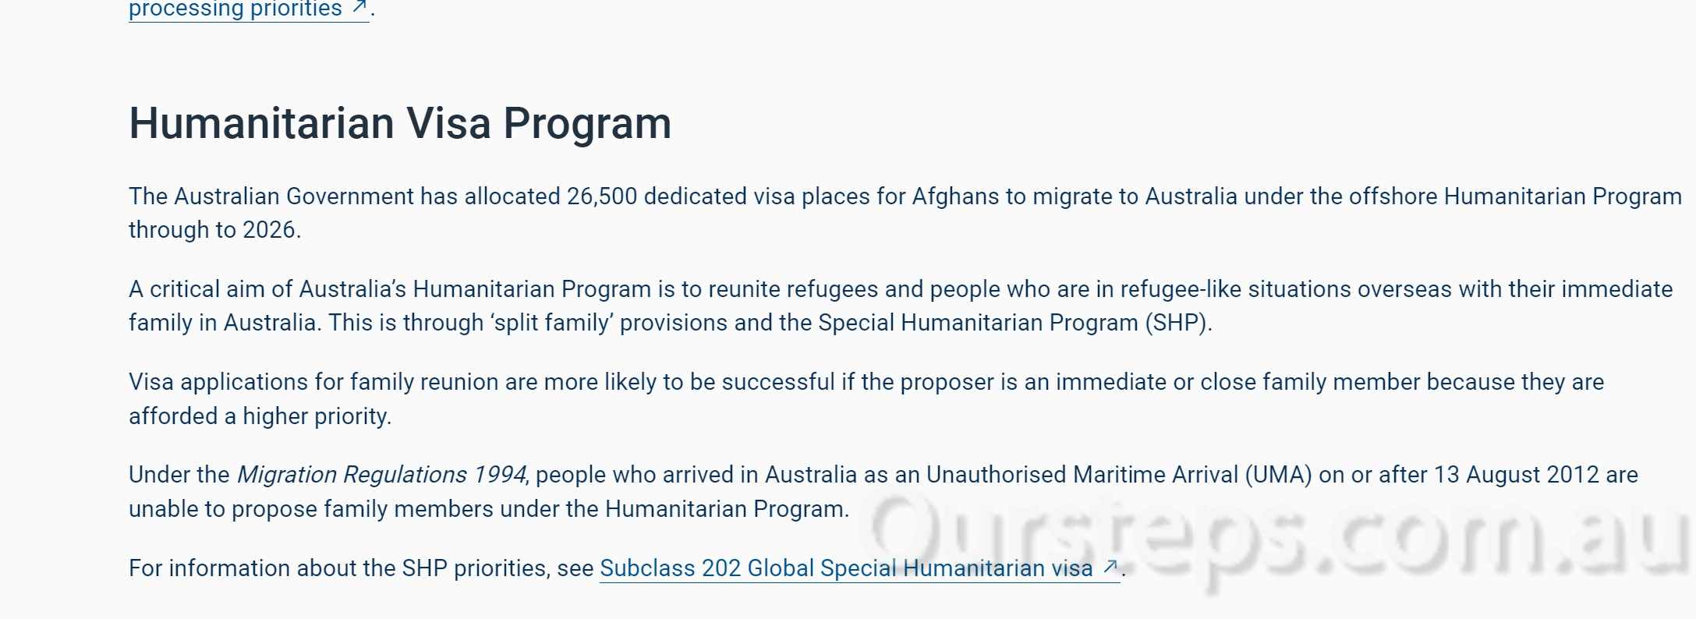Click external-link arrow icon beside processing priorities

(359, 8)
